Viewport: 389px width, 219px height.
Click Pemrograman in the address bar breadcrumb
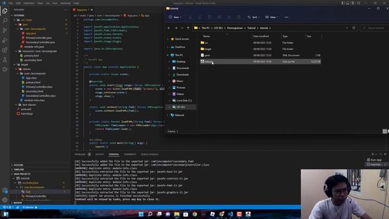pyautogui.click(x=235, y=28)
